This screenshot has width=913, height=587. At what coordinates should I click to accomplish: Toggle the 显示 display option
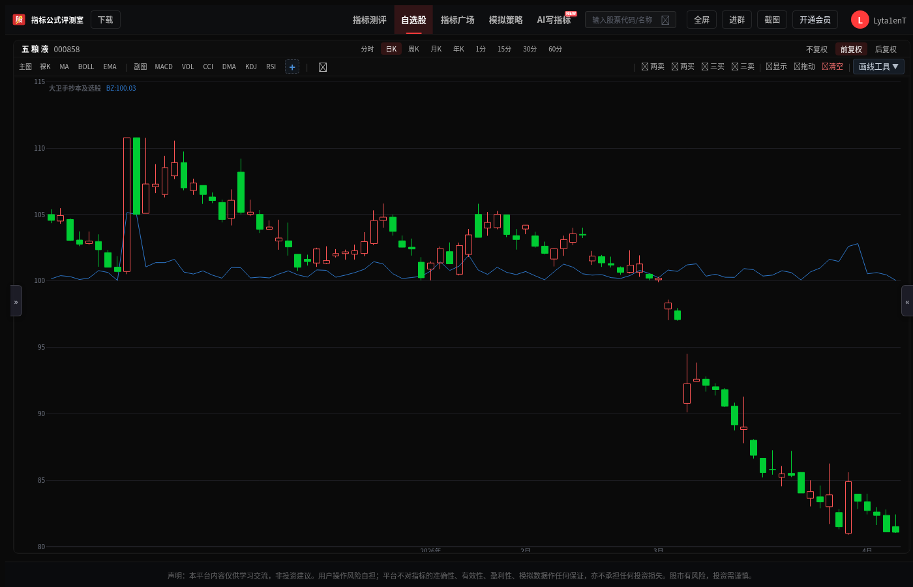tap(776, 67)
